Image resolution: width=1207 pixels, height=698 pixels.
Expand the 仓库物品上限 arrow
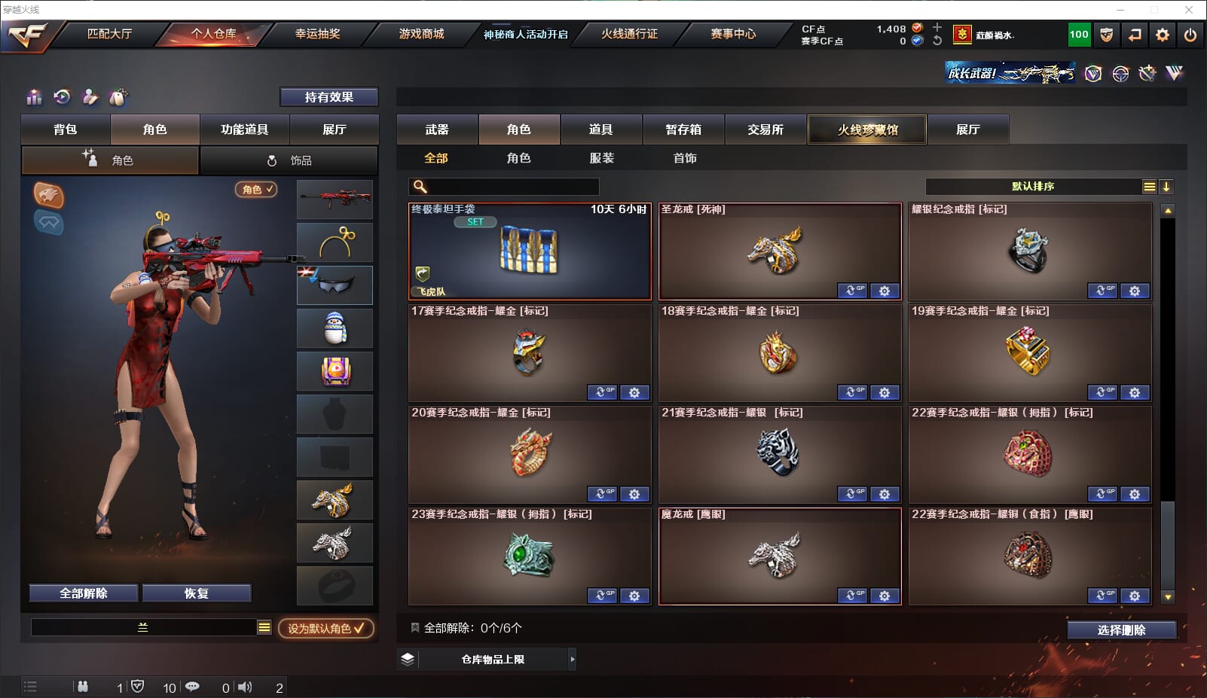(x=573, y=659)
